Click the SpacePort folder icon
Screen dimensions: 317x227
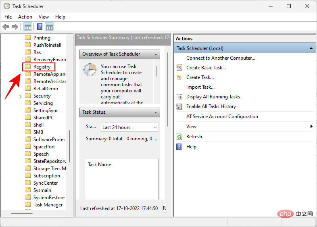pos(28,146)
